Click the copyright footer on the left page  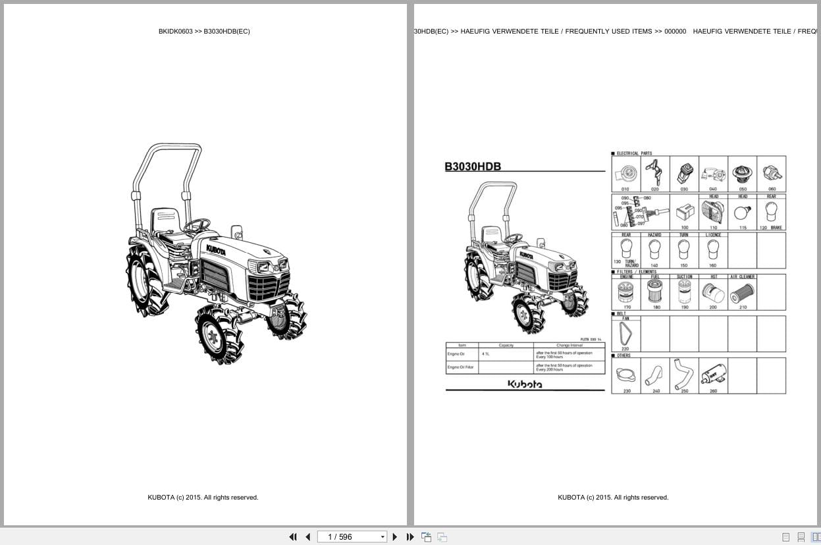(203, 498)
